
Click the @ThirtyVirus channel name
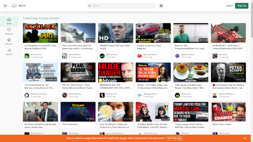pyautogui.click(x=36, y=54)
